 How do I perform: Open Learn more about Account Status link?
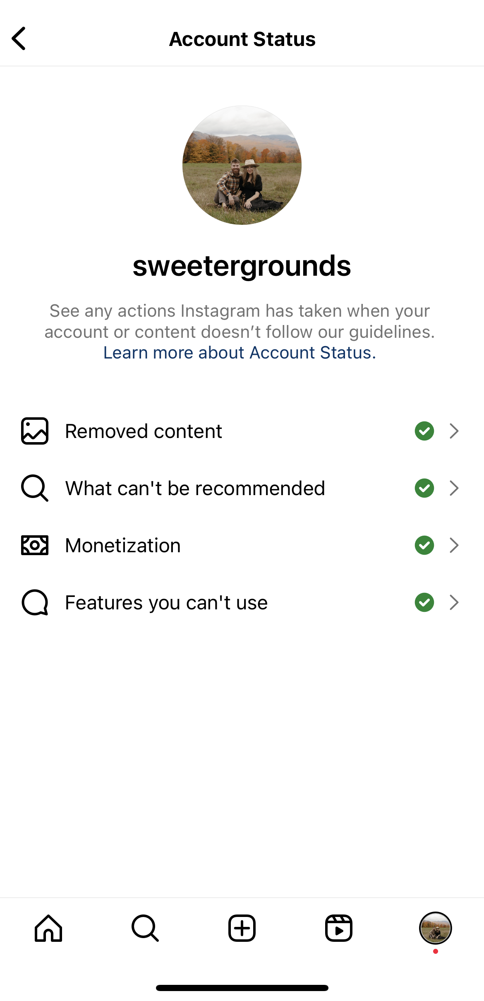pyautogui.click(x=240, y=352)
